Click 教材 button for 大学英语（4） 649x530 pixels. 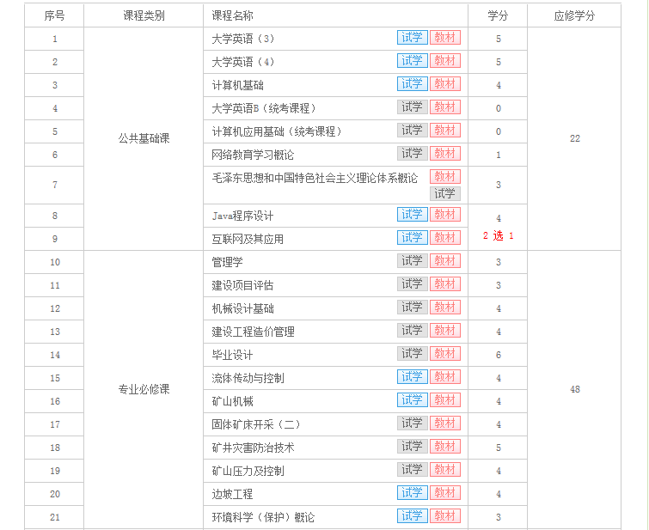coord(444,61)
